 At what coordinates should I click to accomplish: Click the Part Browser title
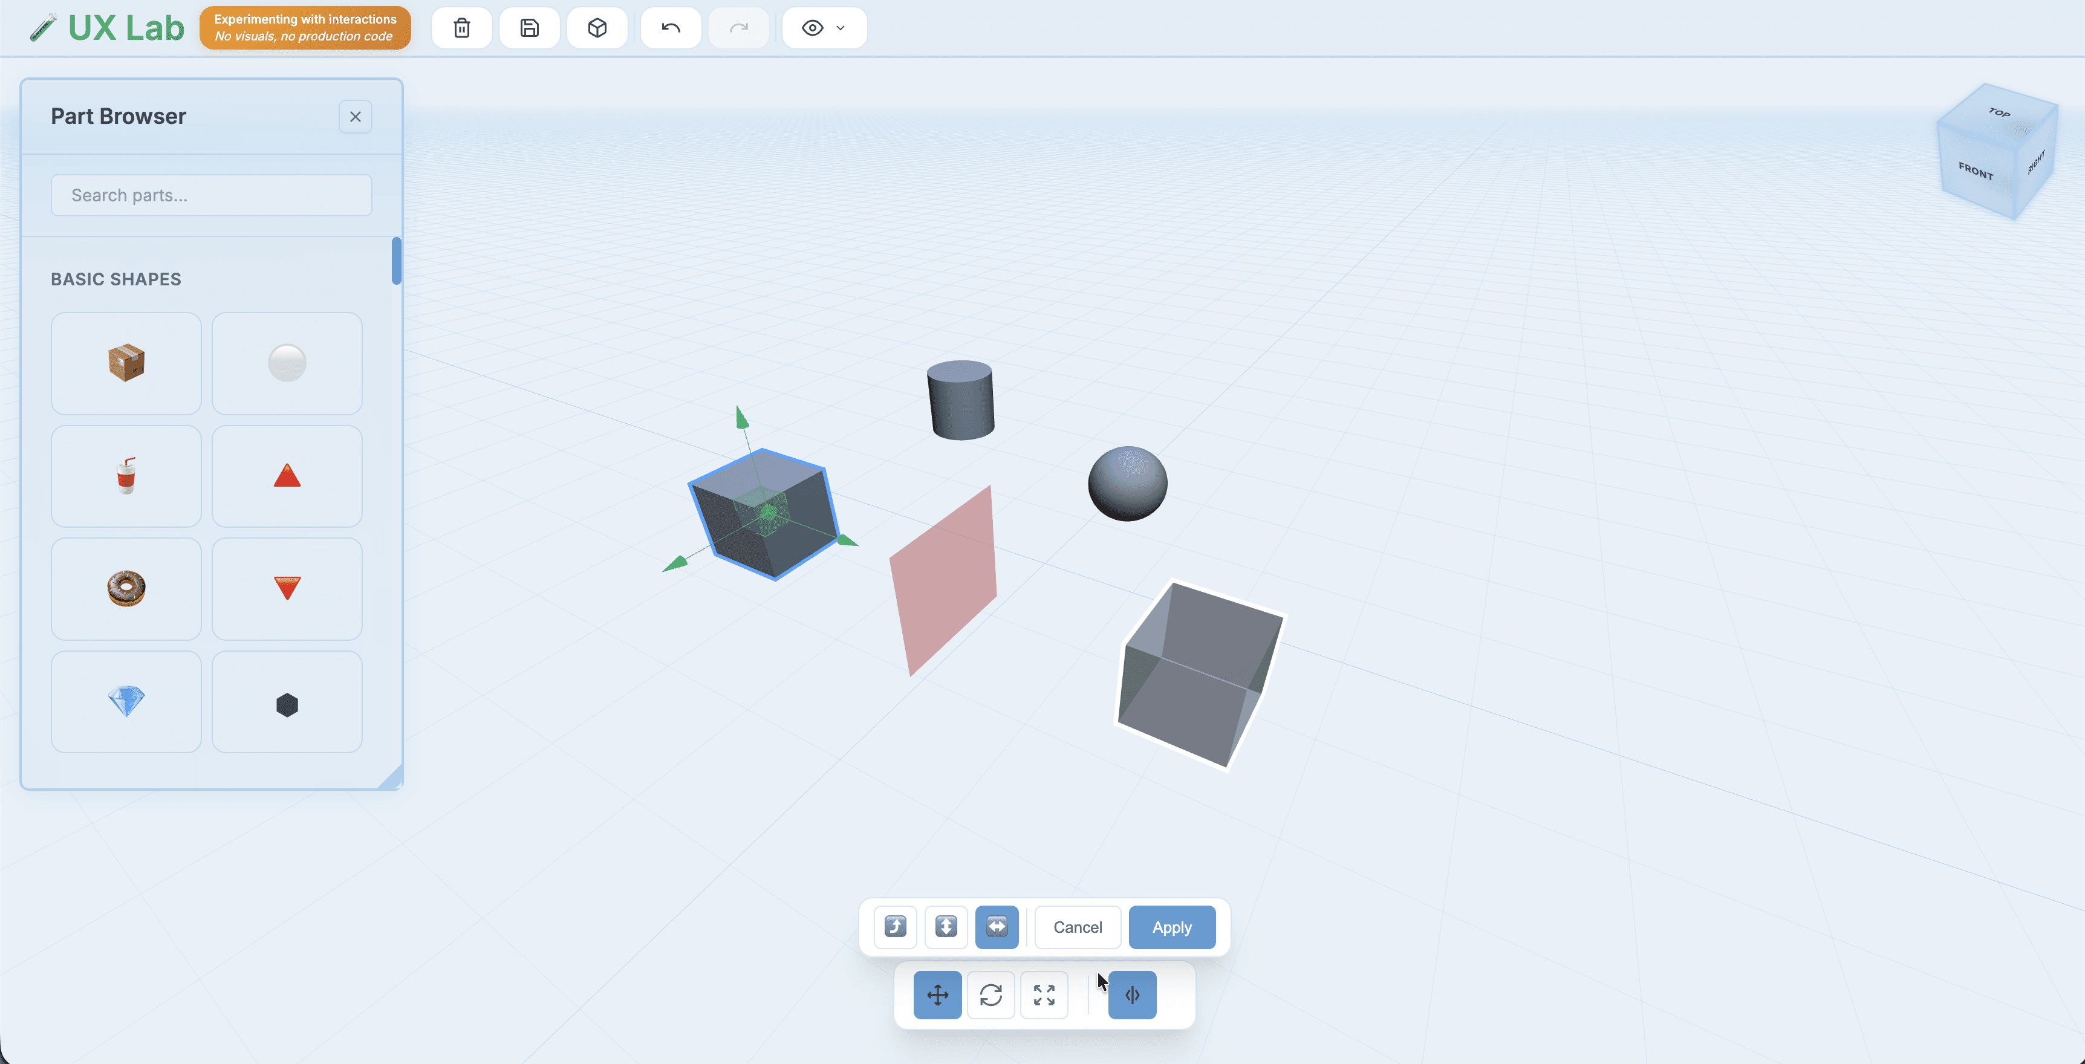118,117
